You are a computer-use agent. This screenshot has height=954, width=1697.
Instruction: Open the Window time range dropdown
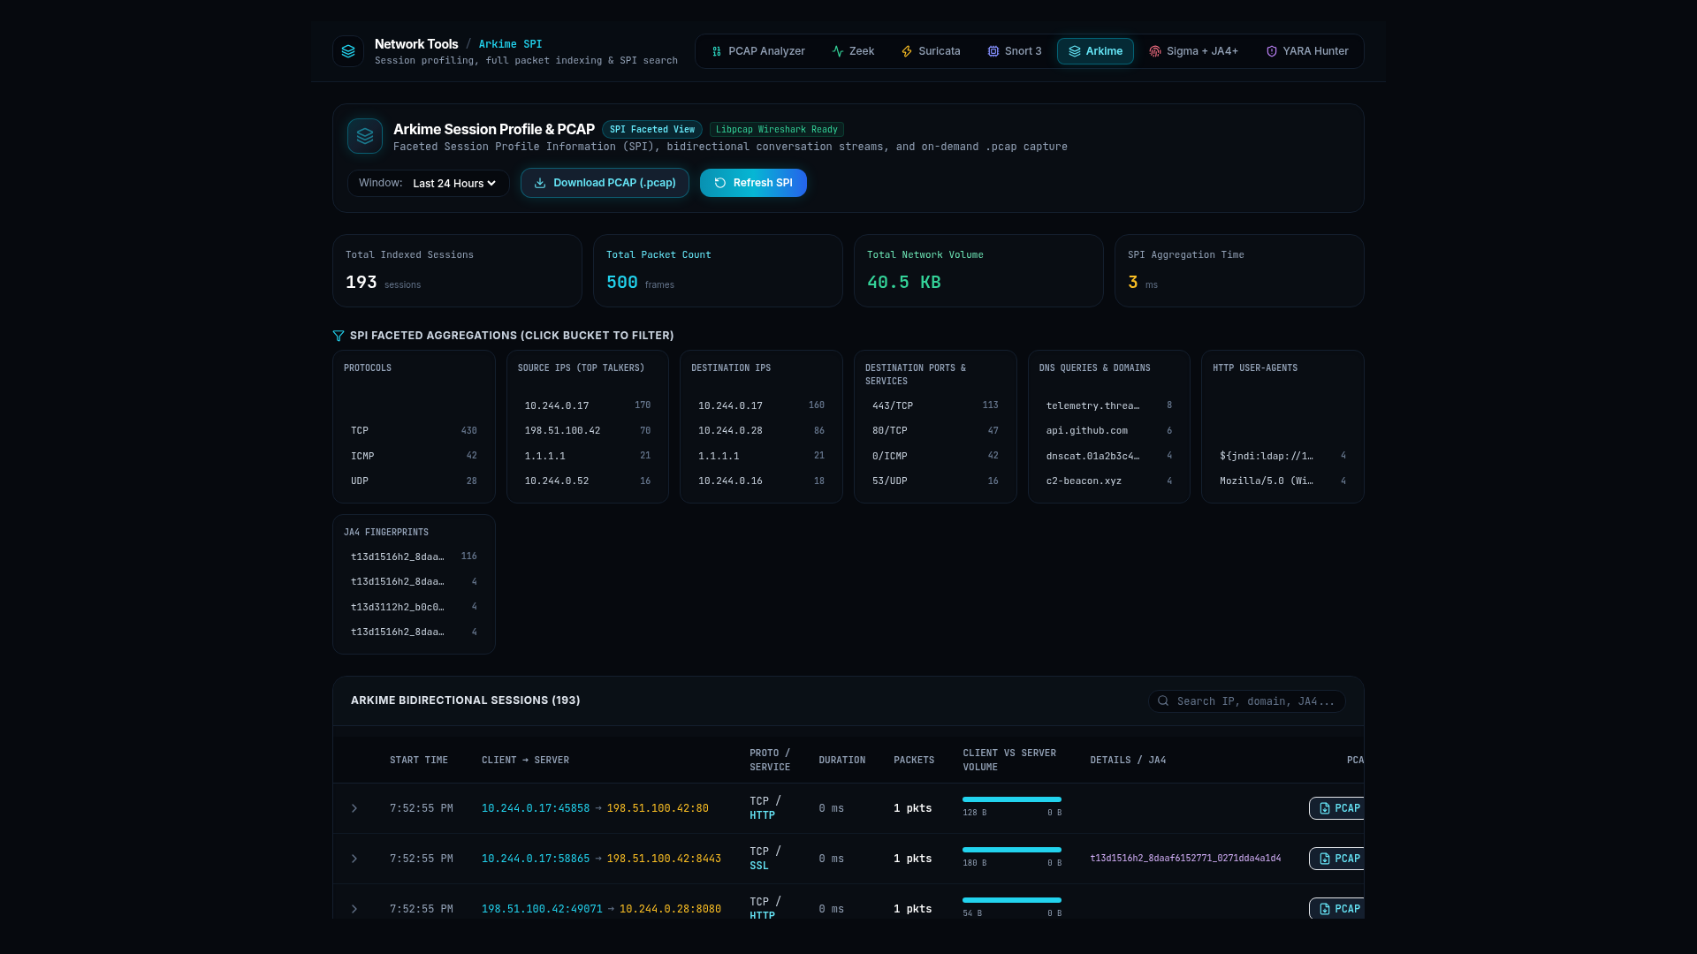(x=454, y=183)
